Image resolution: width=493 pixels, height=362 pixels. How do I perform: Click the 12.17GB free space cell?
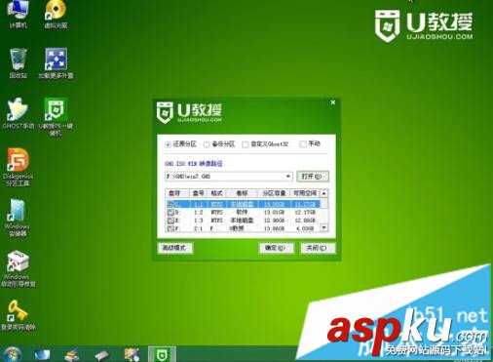coord(305,213)
